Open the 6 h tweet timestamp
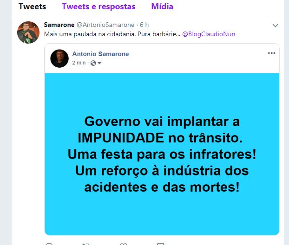The image size is (289, 245). point(144,25)
